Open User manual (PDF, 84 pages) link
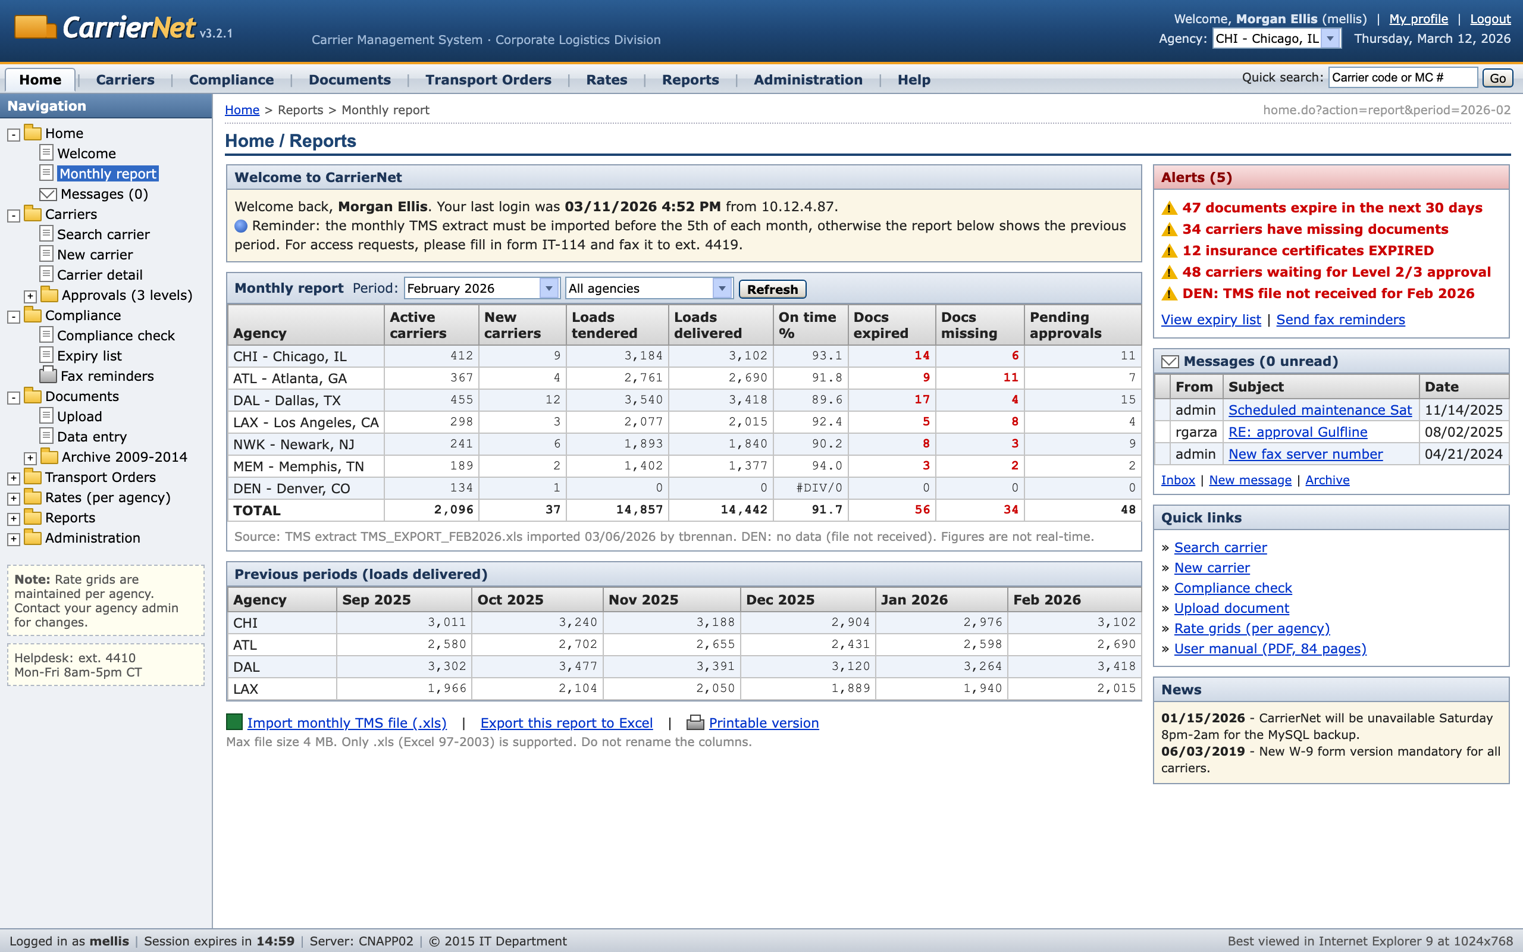This screenshot has height=952, width=1523. tap(1270, 649)
